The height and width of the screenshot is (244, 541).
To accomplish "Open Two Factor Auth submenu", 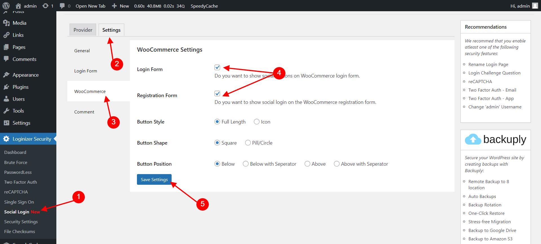I will (x=21, y=182).
